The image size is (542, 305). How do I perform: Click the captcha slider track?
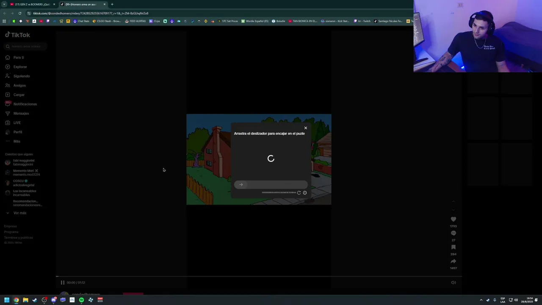271,184
